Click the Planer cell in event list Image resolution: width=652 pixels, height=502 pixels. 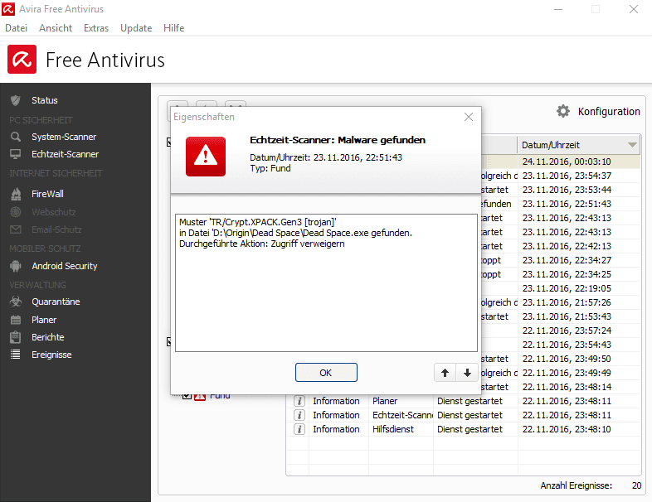385,401
